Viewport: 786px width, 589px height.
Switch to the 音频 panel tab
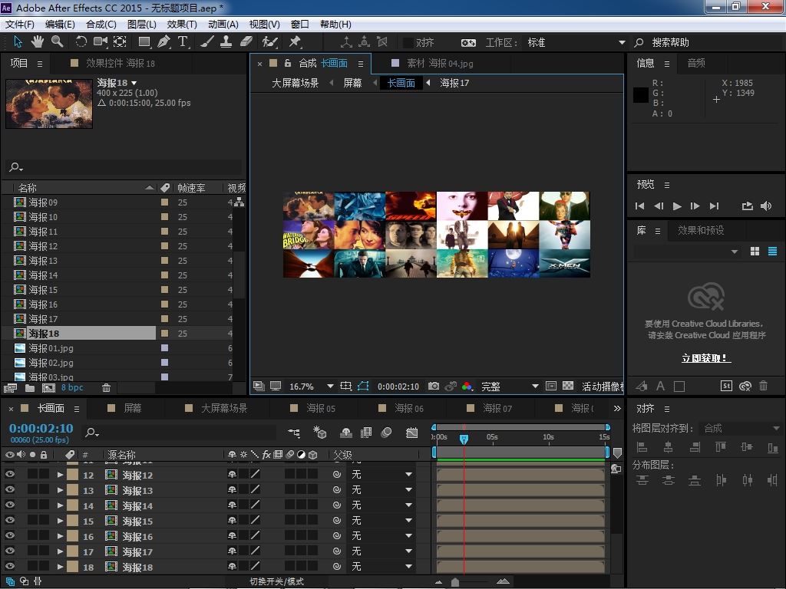tap(696, 63)
